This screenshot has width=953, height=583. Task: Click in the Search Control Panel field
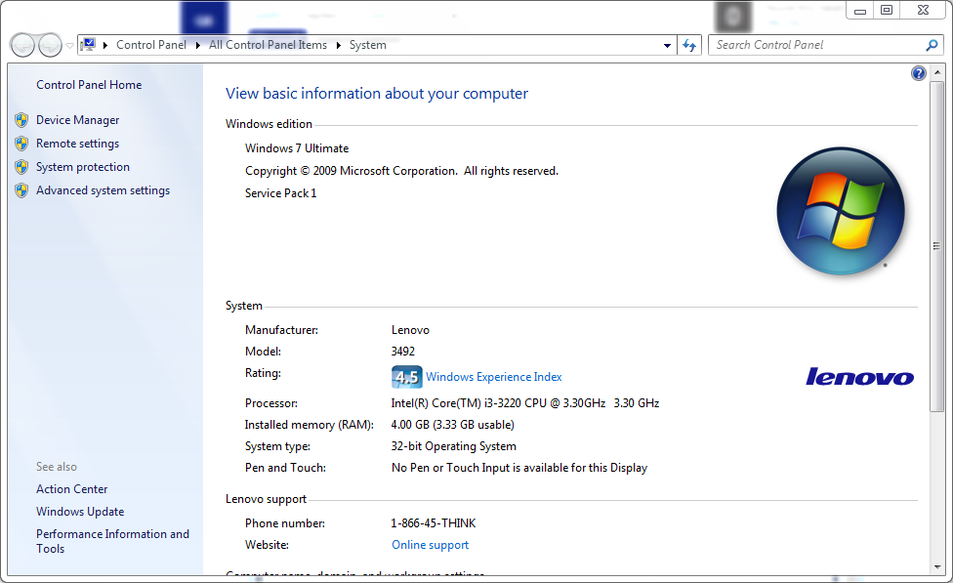point(817,45)
